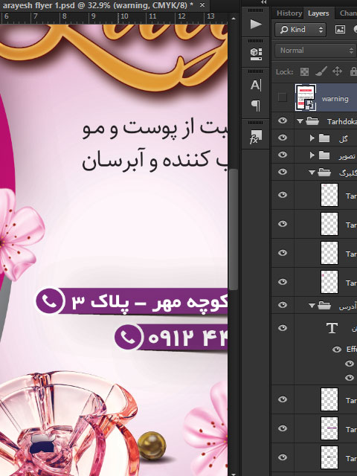Select the text layer T icon
The image size is (357, 476).
(x=332, y=328)
